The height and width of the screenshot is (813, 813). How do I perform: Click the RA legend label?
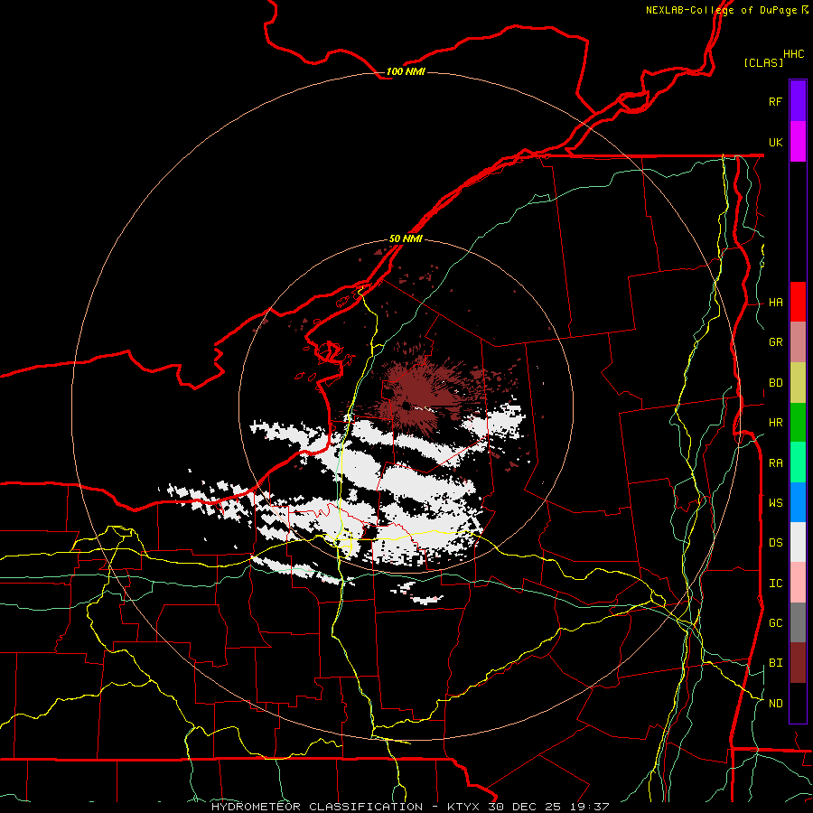776,463
